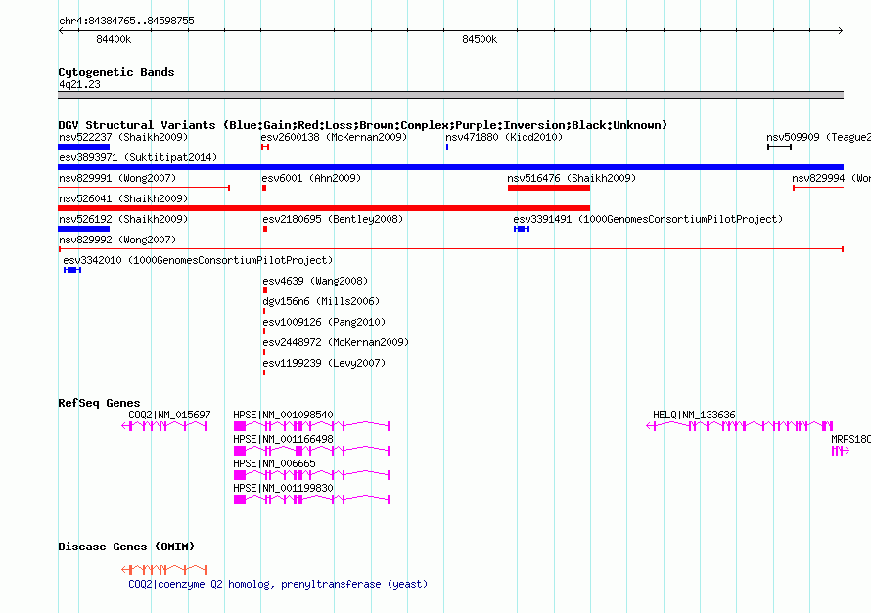Open the HPSE|NM_001098540 transcript label
Screen dimensions: 871x613
[x=283, y=415]
